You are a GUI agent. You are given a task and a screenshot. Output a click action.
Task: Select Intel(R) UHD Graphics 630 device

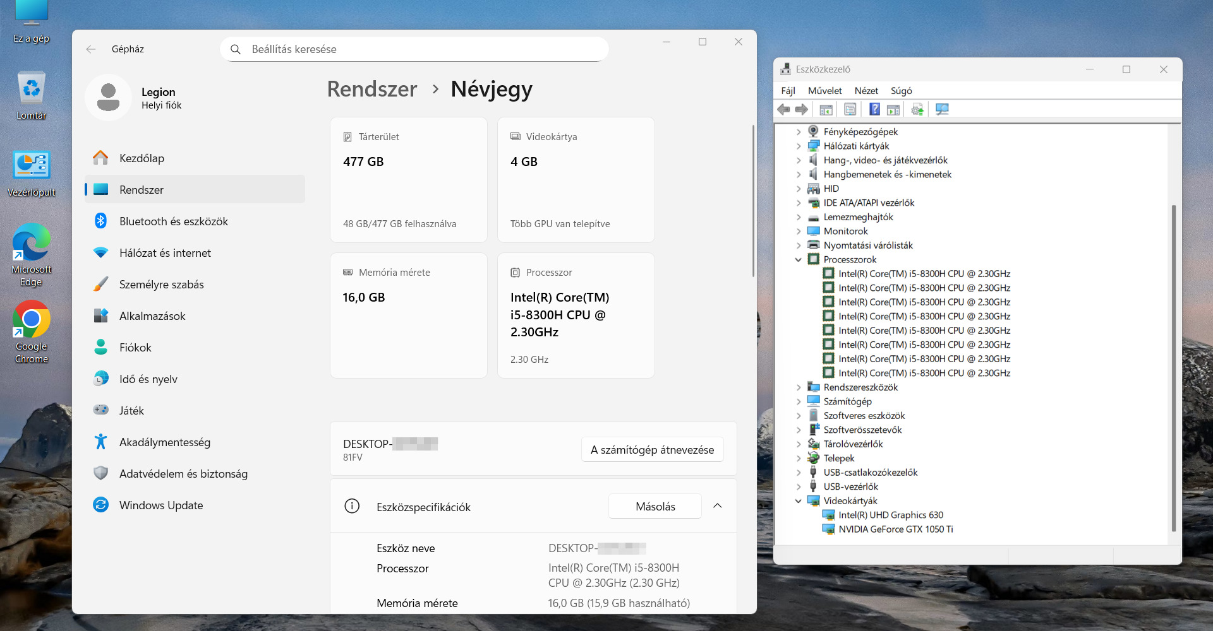coord(891,516)
